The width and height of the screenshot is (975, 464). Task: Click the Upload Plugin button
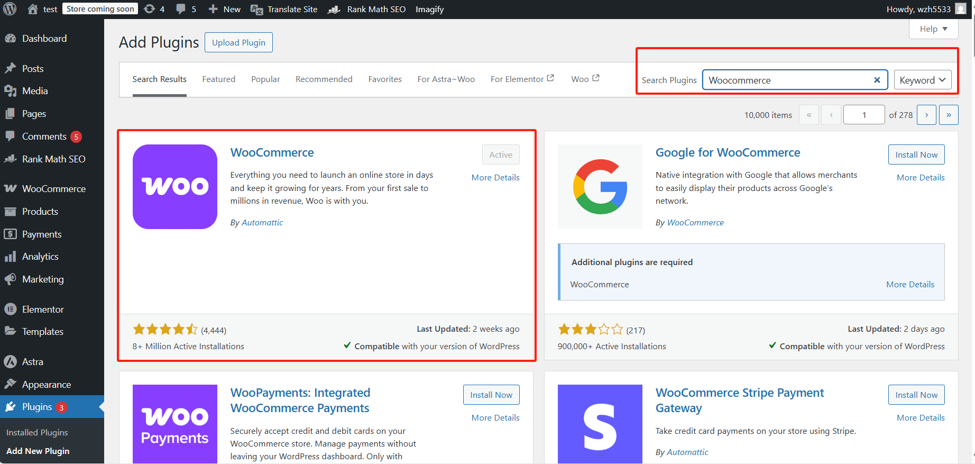(x=238, y=42)
